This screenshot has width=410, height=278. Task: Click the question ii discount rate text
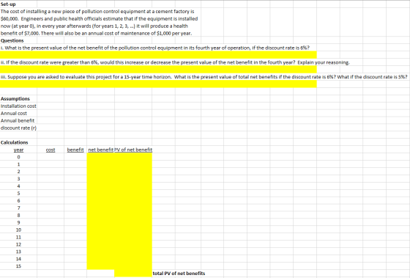[175, 62]
